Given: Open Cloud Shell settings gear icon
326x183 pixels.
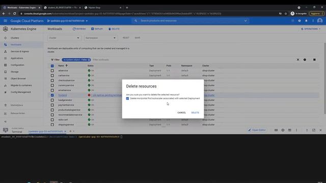Looking at the screenshot, I should tap(283, 130).
